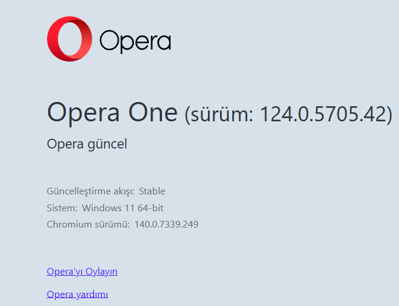
Task: Click the opening parenthesis before sürüm
Action: click(x=187, y=114)
